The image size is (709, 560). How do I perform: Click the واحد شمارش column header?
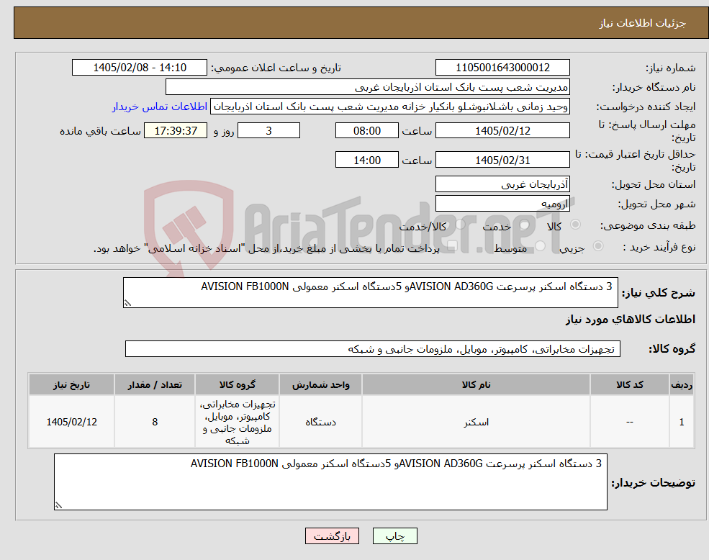[320, 384]
